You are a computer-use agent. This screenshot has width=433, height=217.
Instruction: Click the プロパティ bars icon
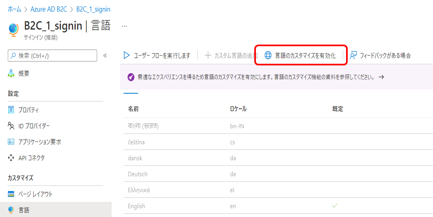[11, 110]
